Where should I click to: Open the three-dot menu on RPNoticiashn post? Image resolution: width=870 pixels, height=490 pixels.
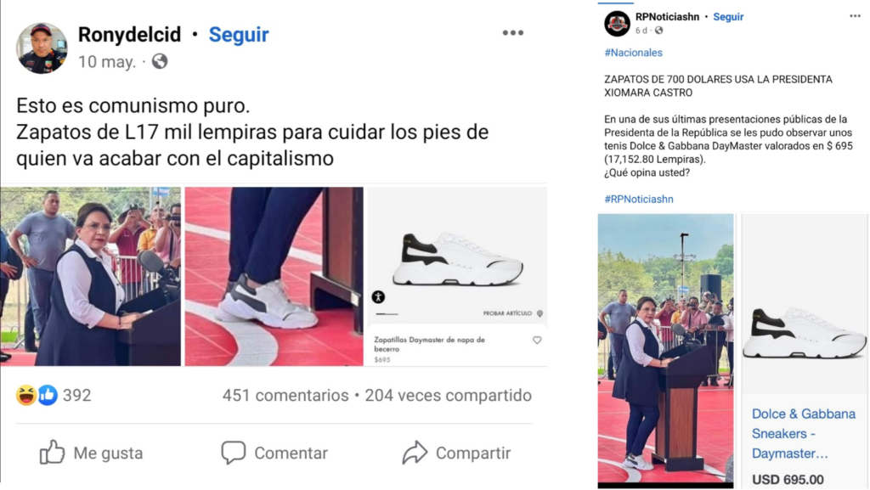click(x=855, y=16)
